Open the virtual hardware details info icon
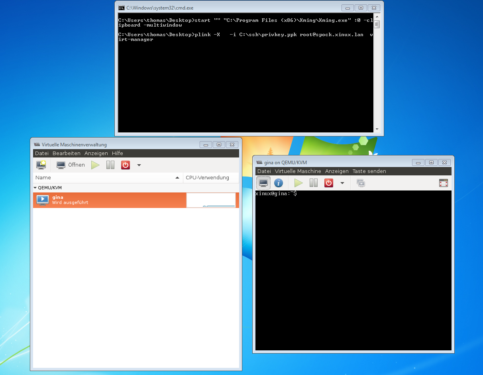The height and width of the screenshot is (375, 483). [279, 183]
